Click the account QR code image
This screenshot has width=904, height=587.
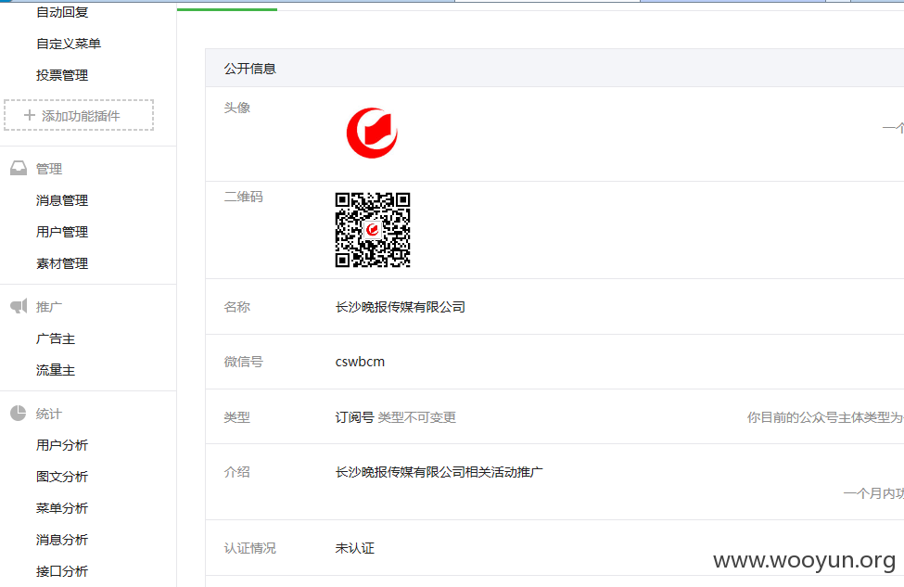pyautogui.click(x=373, y=229)
